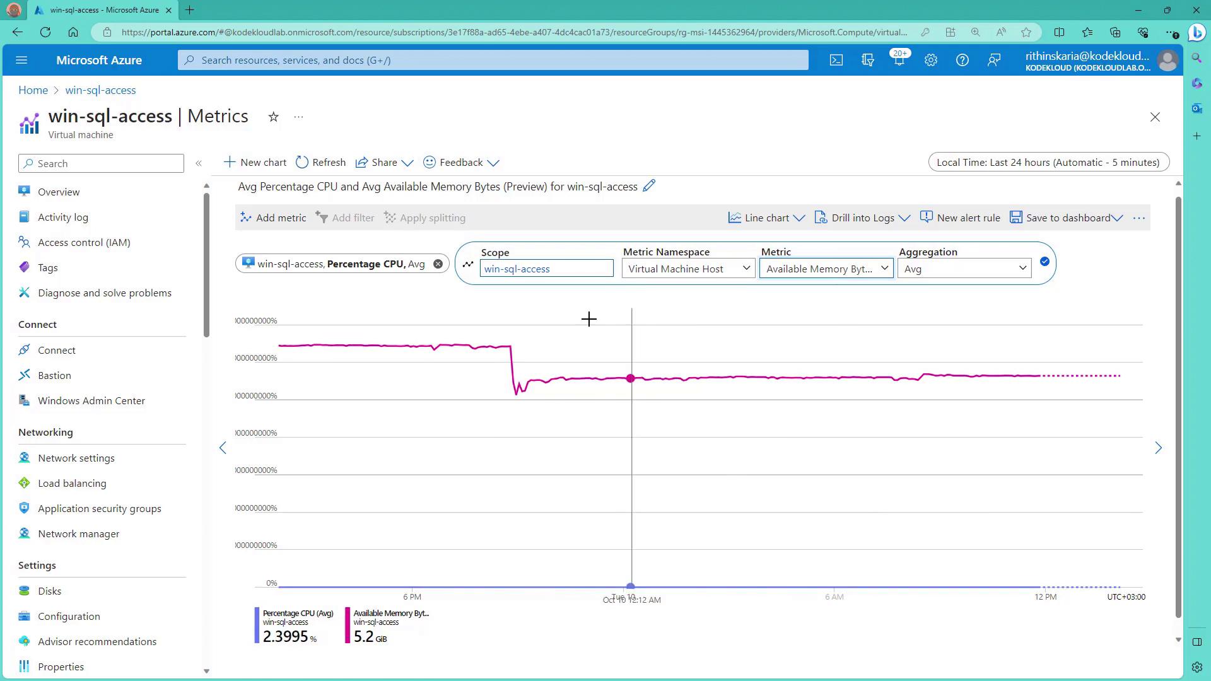Image resolution: width=1211 pixels, height=681 pixels.
Task: Go to the Home breadcrumb link
Action: pyautogui.click(x=33, y=90)
